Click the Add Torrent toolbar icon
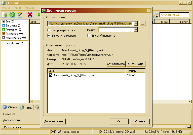Screen dimensions: 193x135 coord(5,15)
